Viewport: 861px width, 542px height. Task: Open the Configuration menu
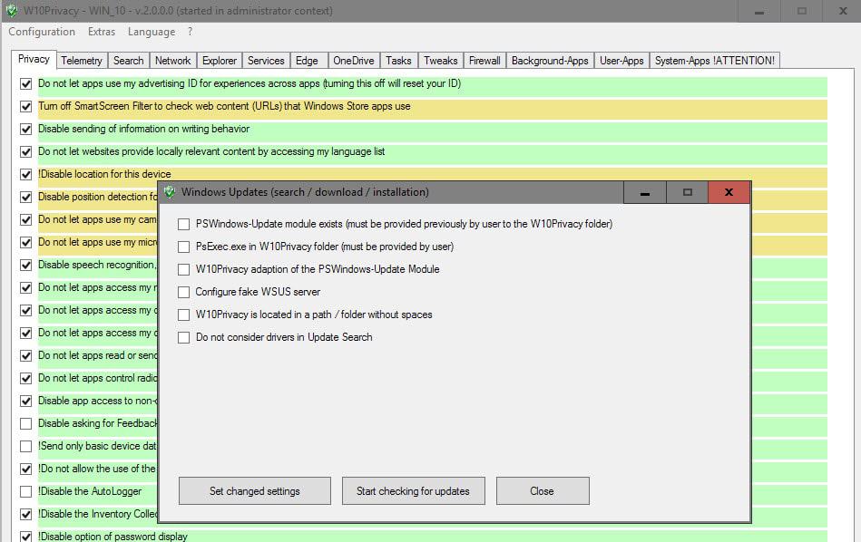[x=42, y=32]
